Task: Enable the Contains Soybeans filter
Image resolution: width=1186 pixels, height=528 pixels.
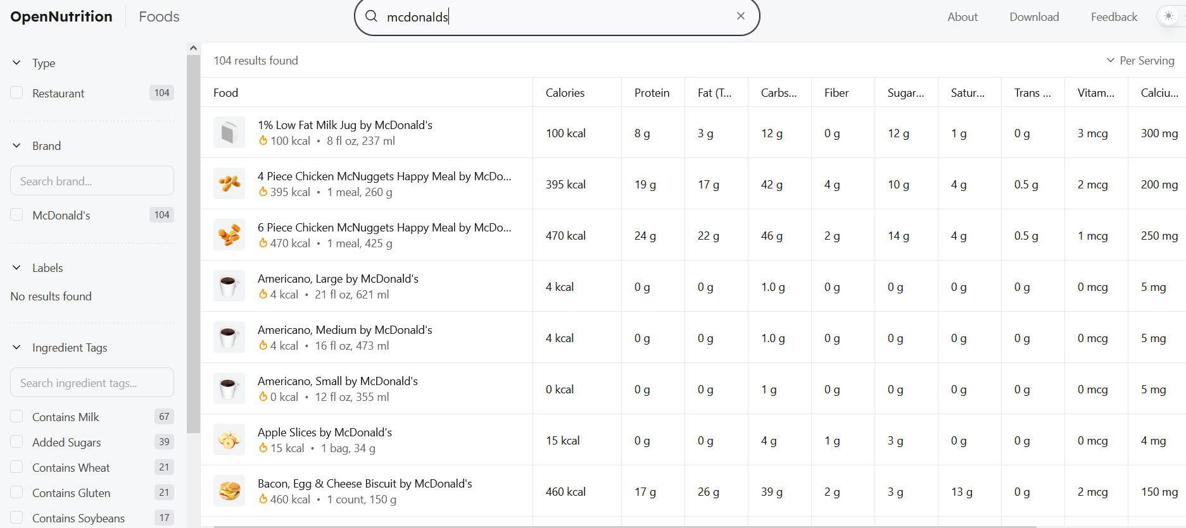Action: point(17,518)
